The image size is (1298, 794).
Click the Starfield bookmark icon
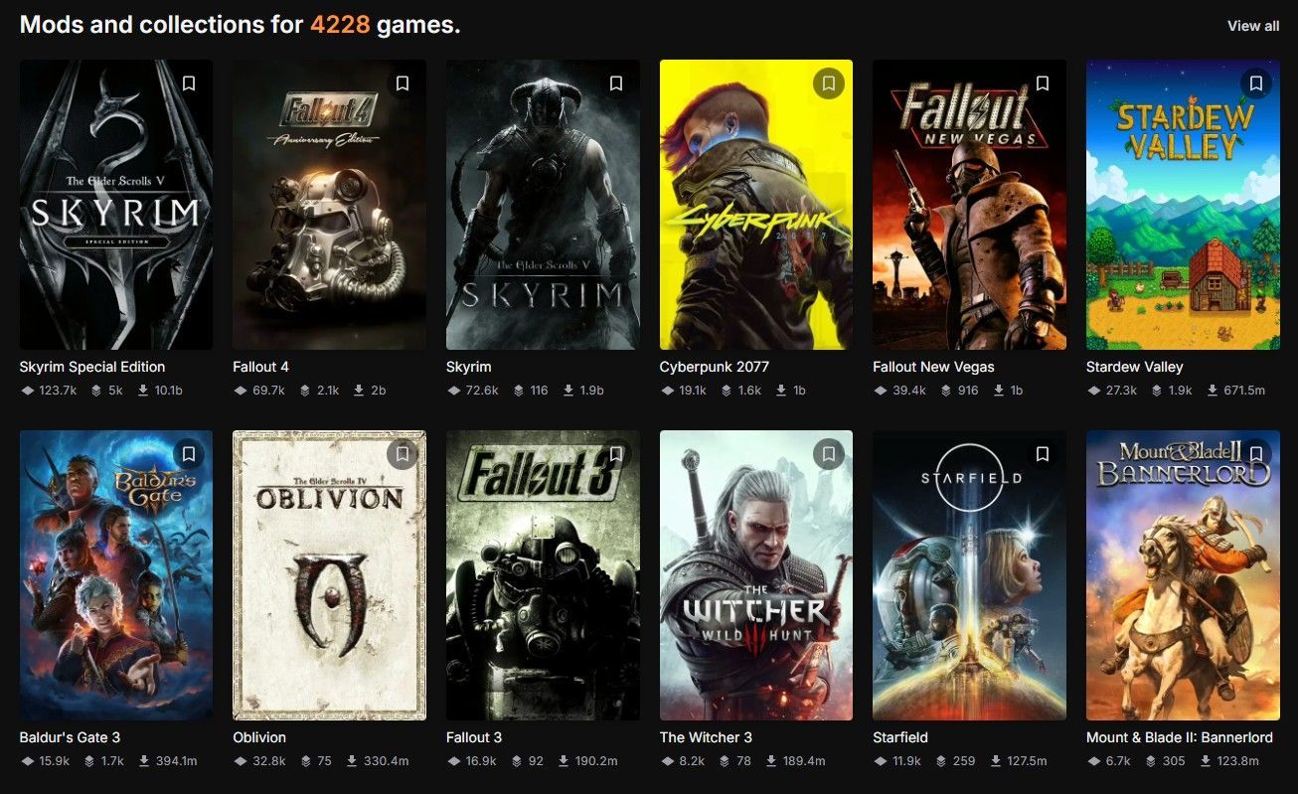[1043, 454]
